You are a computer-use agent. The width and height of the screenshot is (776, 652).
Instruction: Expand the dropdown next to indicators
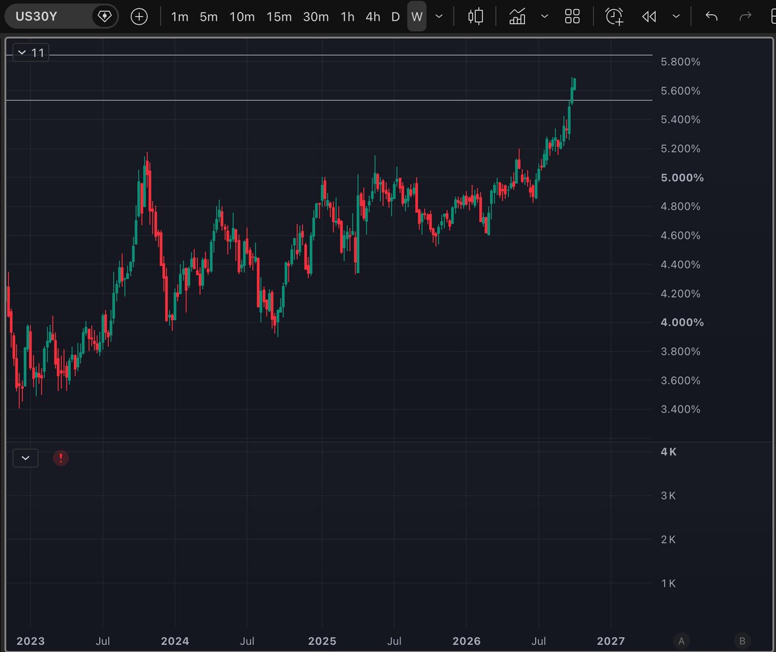tap(544, 17)
